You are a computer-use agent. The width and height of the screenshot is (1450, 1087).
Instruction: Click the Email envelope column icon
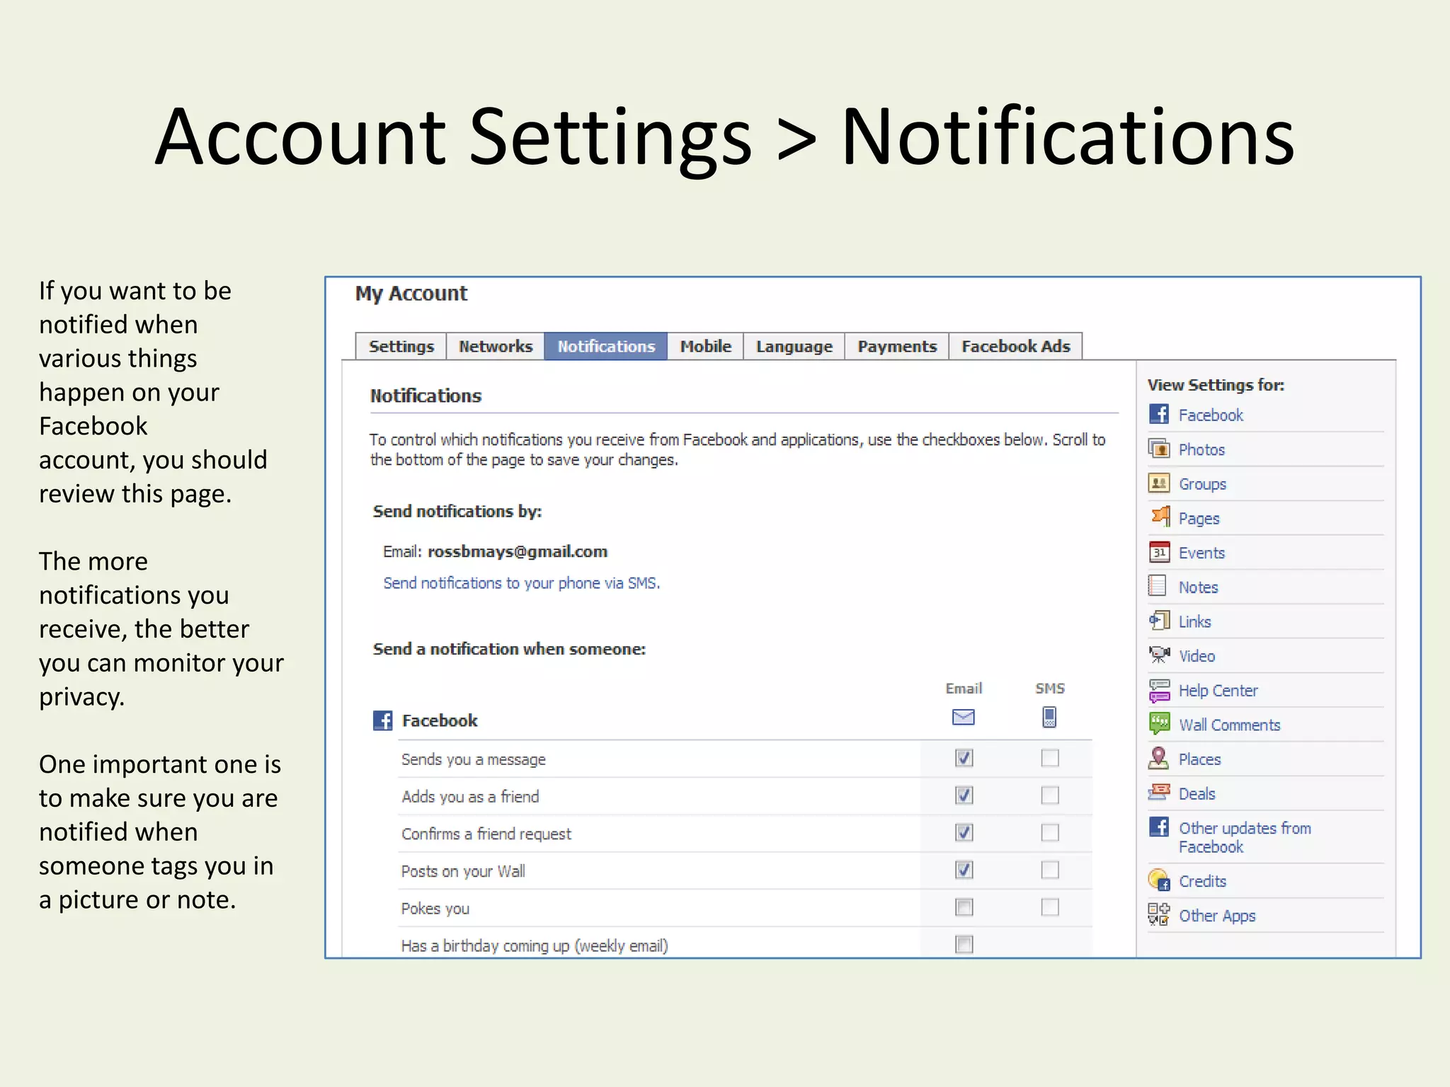tap(963, 718)
